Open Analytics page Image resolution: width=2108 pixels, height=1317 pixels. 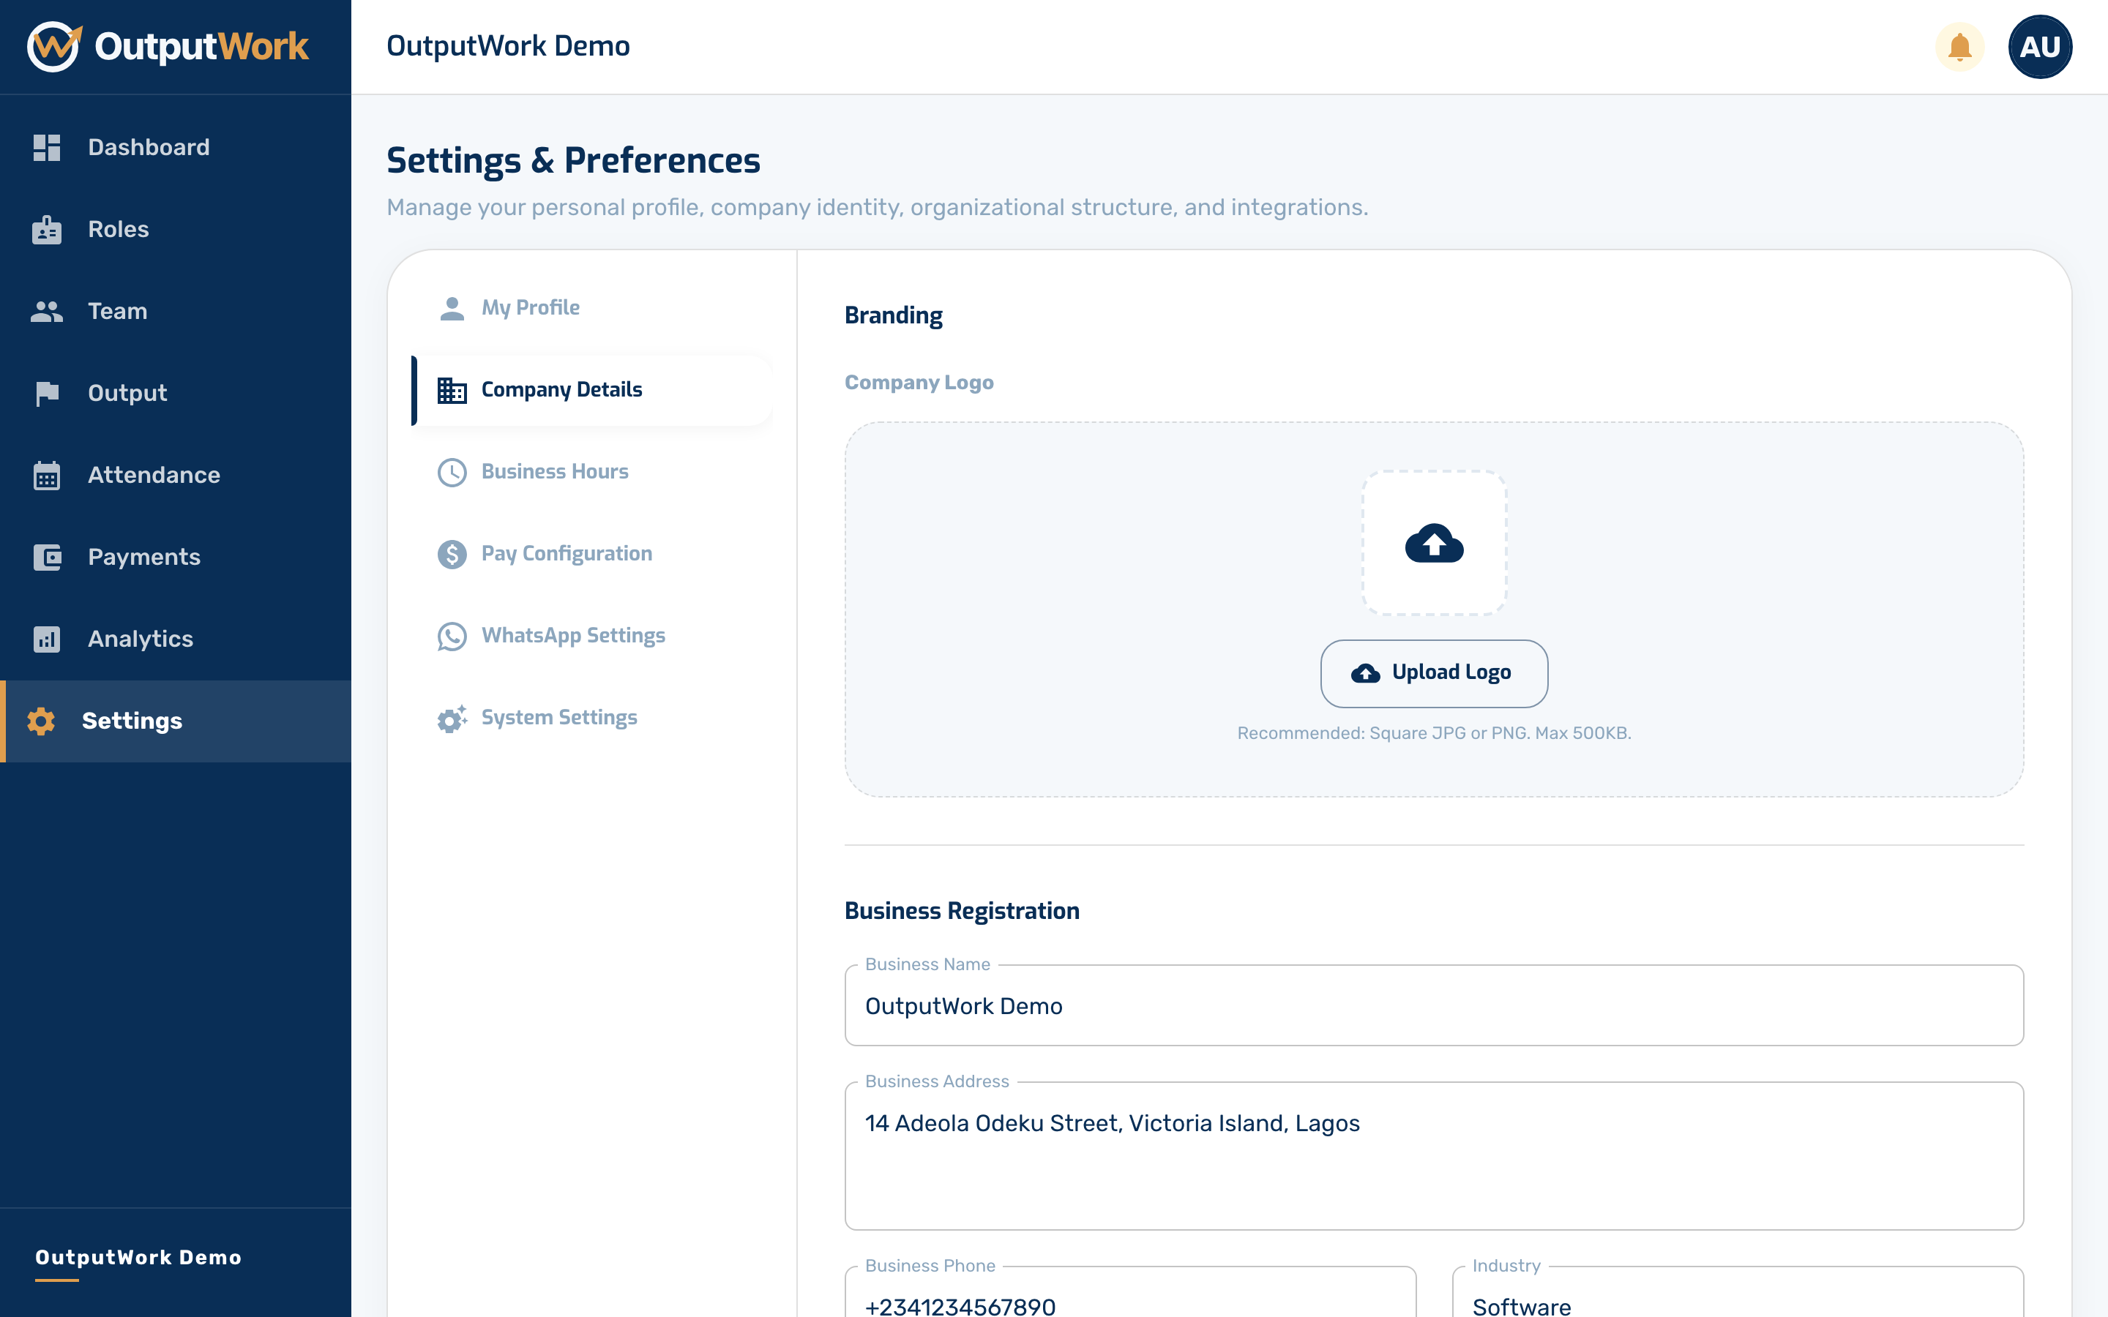pyautogui.click(x=176, y=639)
